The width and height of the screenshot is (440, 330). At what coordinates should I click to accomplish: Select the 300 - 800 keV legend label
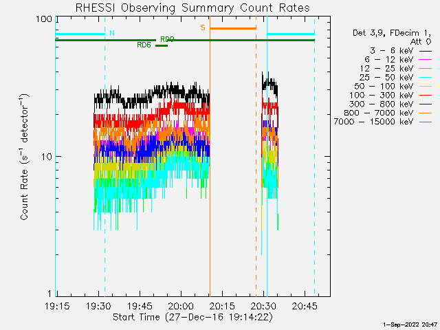click(x=382, y=104)
